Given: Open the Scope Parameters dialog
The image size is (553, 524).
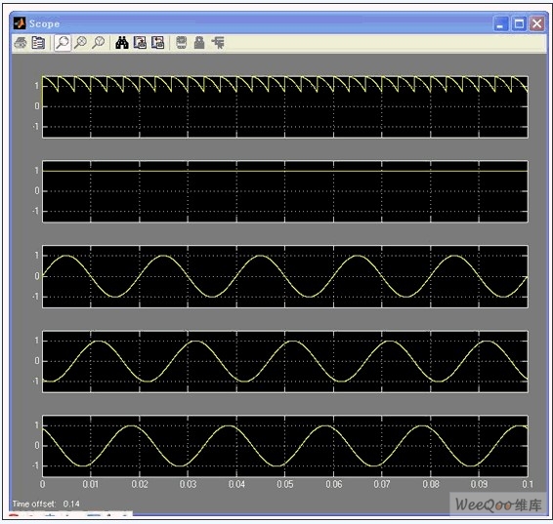Looking at the screenshot, I should pos(38,43).
